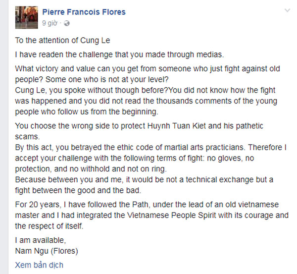The height and width of the screenshot is (274, 297).
Task: Click the line starting 'By this act, you betrayed'
Action: (x=150, y=148)
